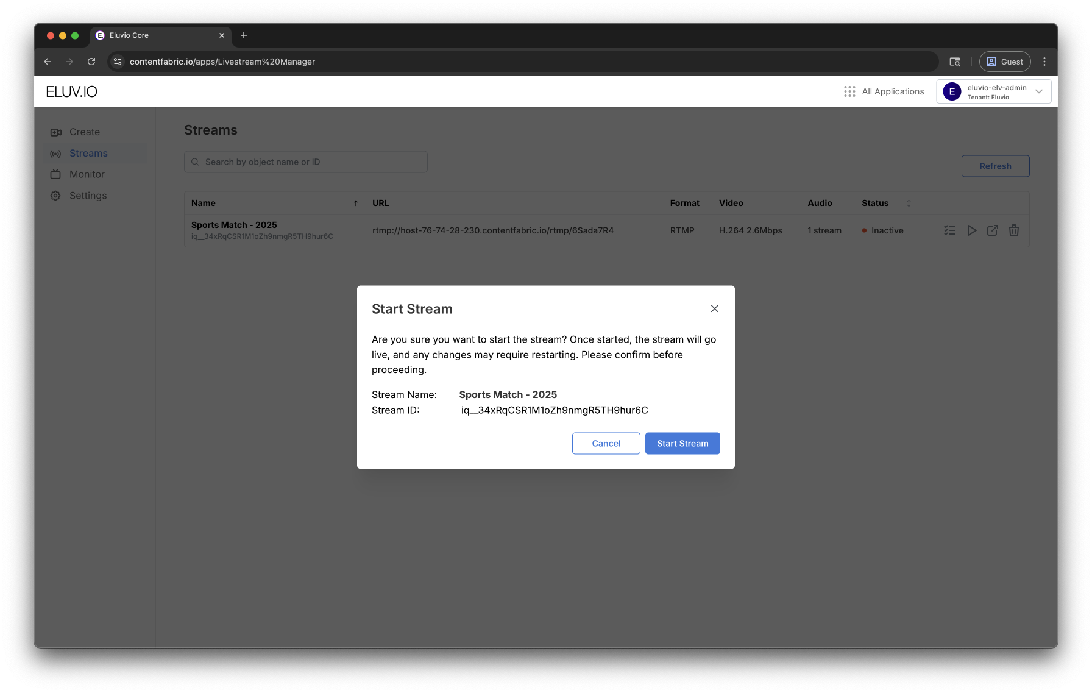The image size is (1092, 693).
Task: Focus the search by object name field
Action: (306, 162)
